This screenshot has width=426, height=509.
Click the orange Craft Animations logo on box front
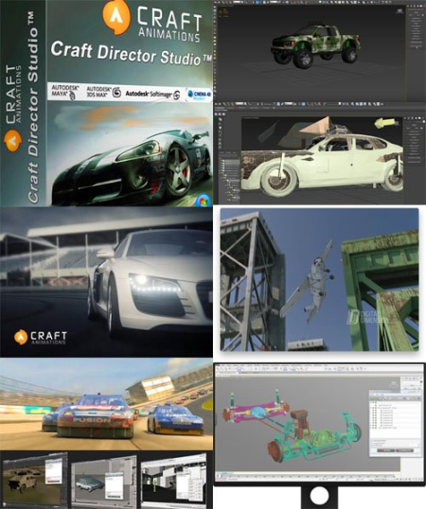pos(116,16)
